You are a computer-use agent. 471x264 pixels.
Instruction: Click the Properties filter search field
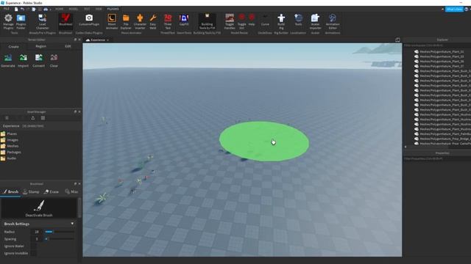(437, 158)
